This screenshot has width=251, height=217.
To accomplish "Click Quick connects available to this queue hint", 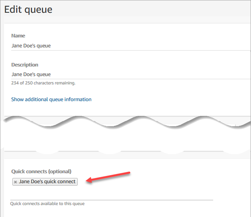I will click(x=47, y=203).
